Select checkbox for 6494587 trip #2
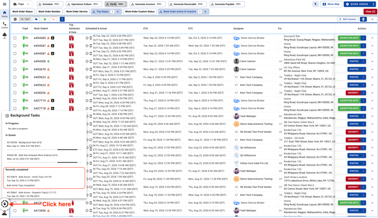The image size is (378, 218). [15, 46]
